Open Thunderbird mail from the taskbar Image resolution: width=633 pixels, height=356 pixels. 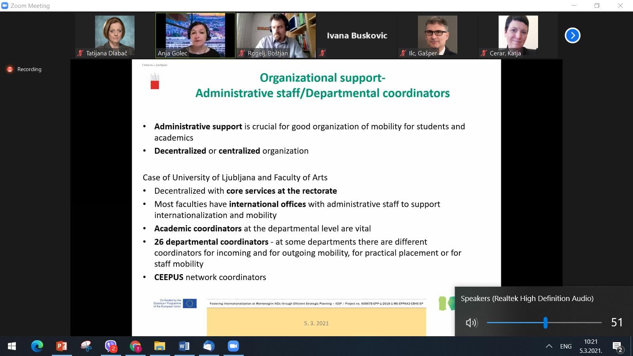tap(209, 347)
